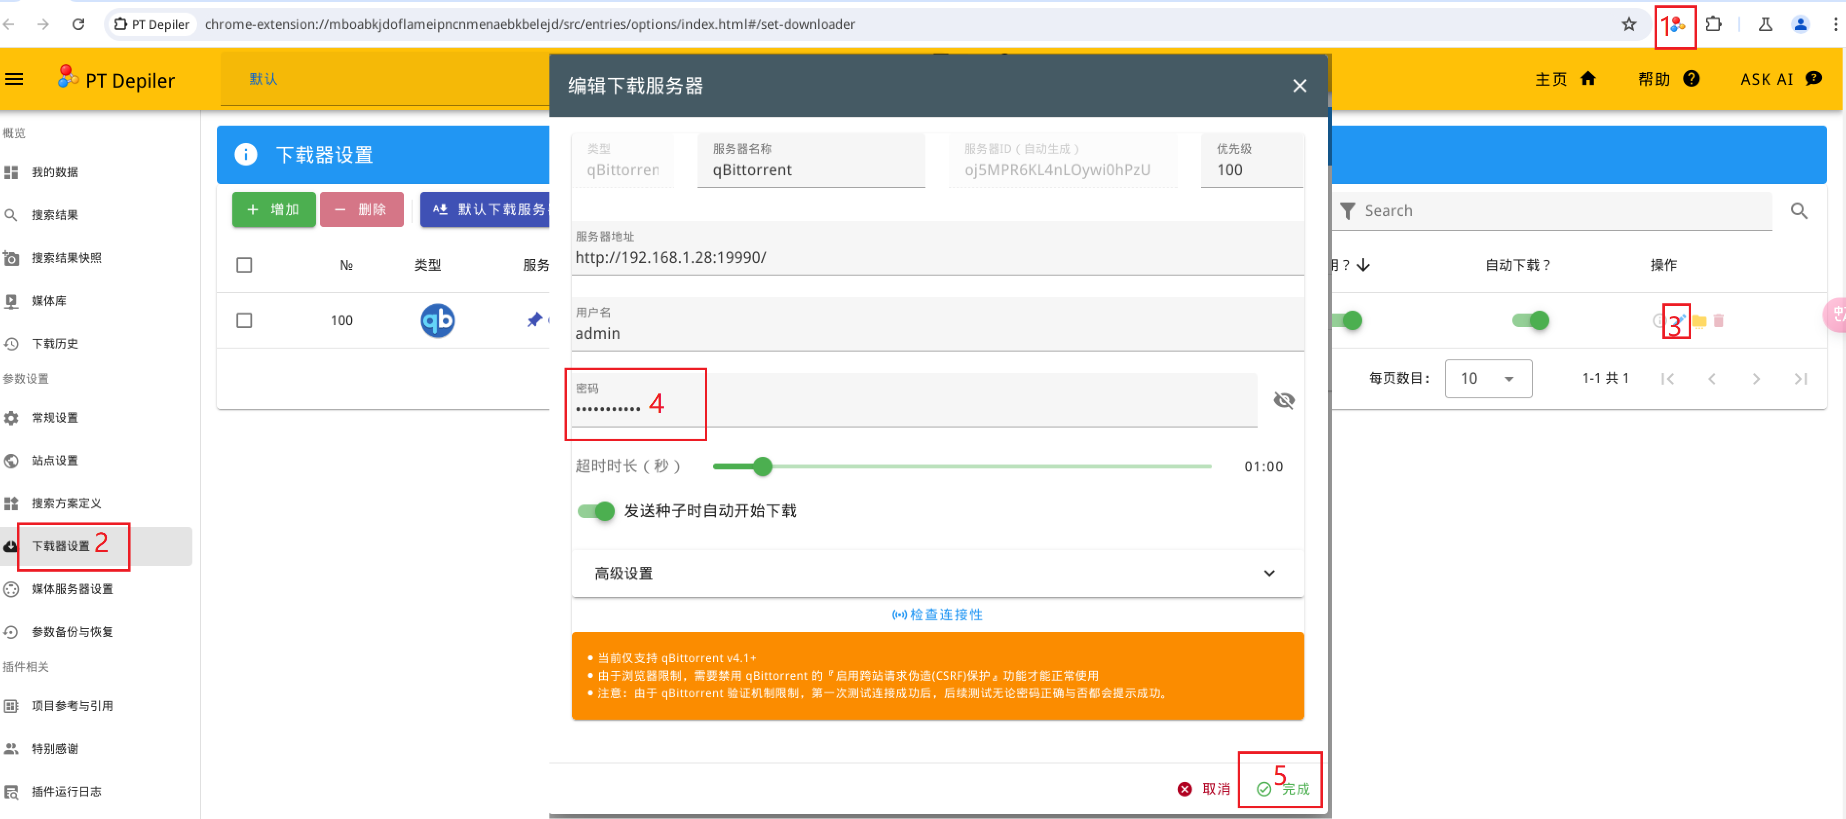Toggle the 自动下载 switch in the row
The image size is (1846, 819).
1531,320
